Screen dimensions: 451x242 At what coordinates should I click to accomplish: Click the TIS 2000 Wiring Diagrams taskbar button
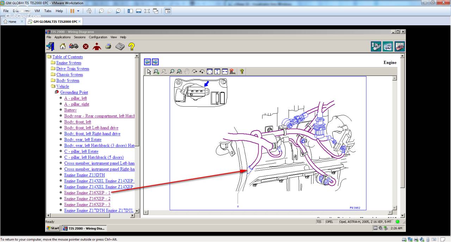pos(84,228)
